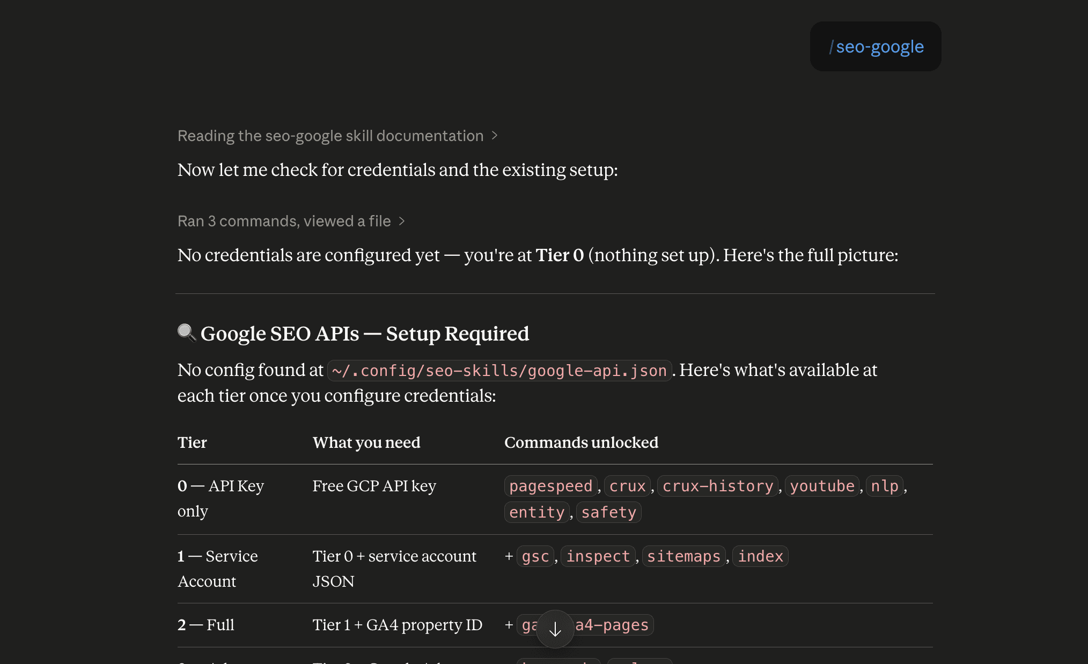1088x664 pixels.
Task: Click the magnifying glass emoji in heading
Action: tap(187, 333)
